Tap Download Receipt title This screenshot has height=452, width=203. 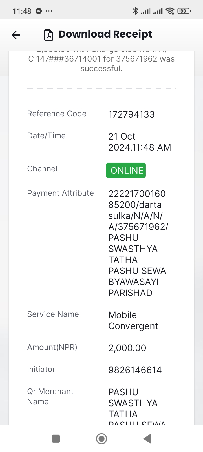(x=105, y=34)
